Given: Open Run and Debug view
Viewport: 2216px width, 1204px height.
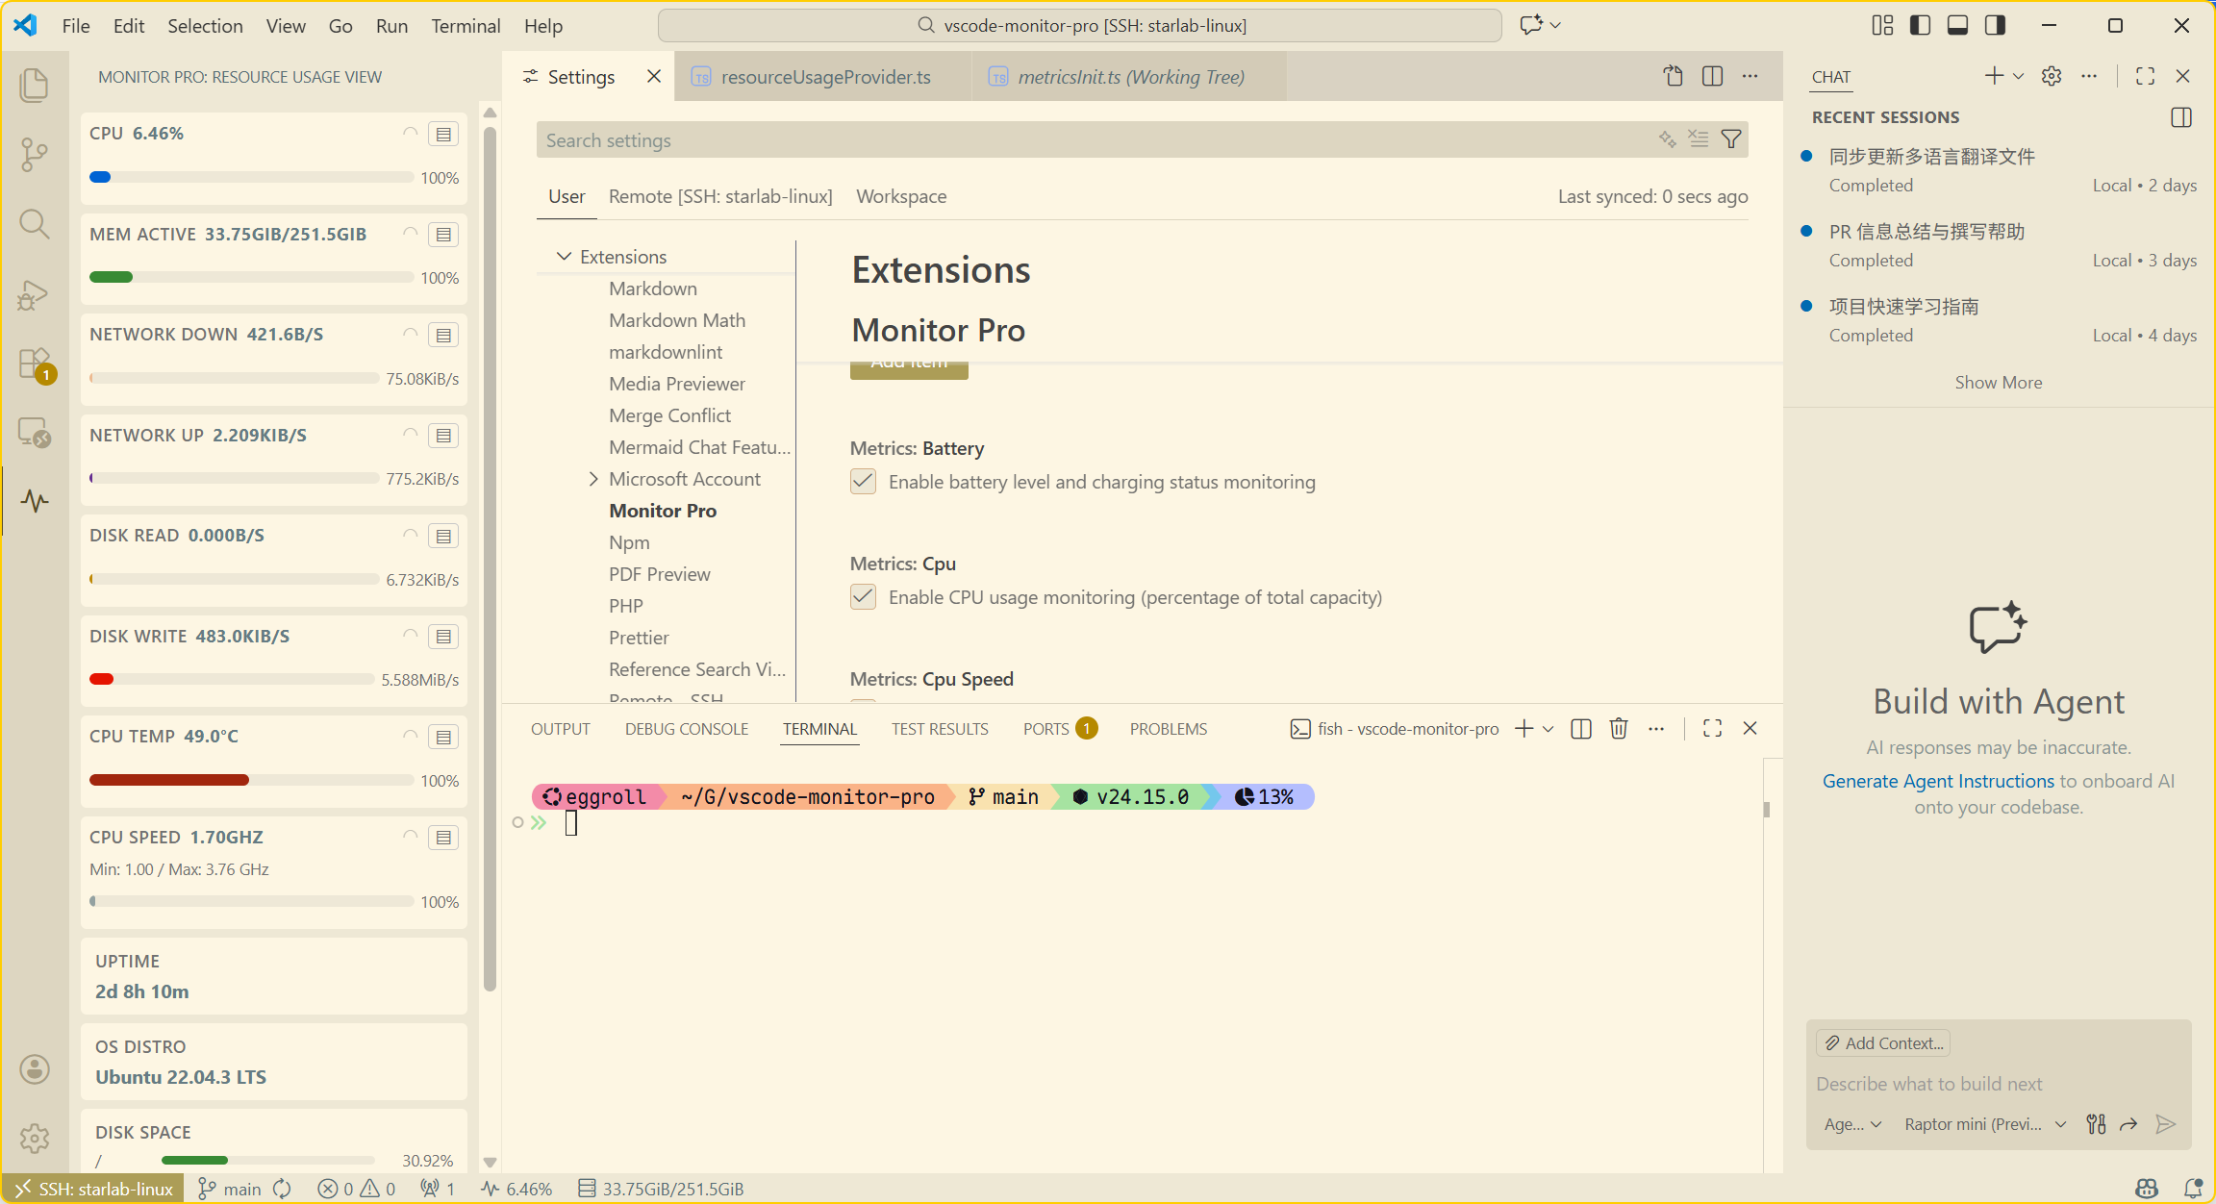Looking at the screenshot, I should pos(35,293).
